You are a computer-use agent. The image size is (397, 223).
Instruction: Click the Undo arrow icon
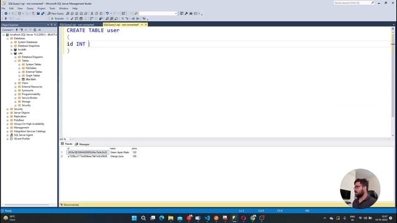[x=107, y=14]
